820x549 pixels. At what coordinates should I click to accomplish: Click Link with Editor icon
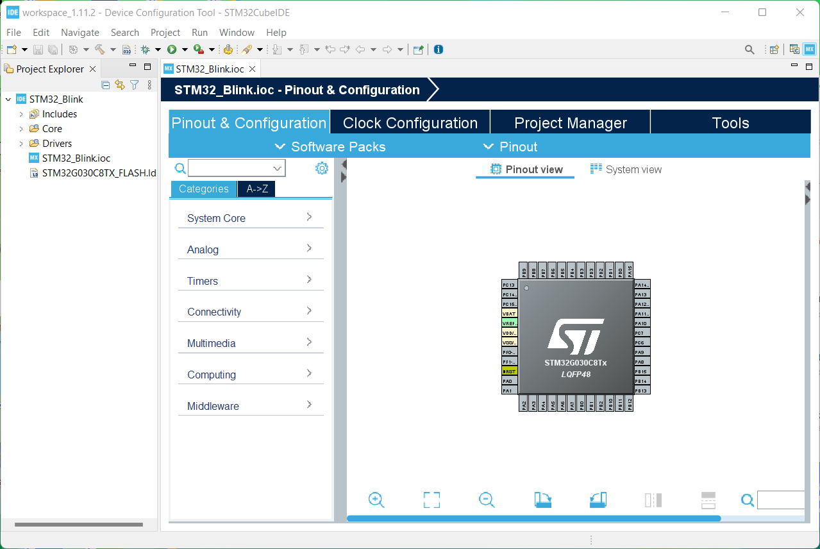[120, 85]
